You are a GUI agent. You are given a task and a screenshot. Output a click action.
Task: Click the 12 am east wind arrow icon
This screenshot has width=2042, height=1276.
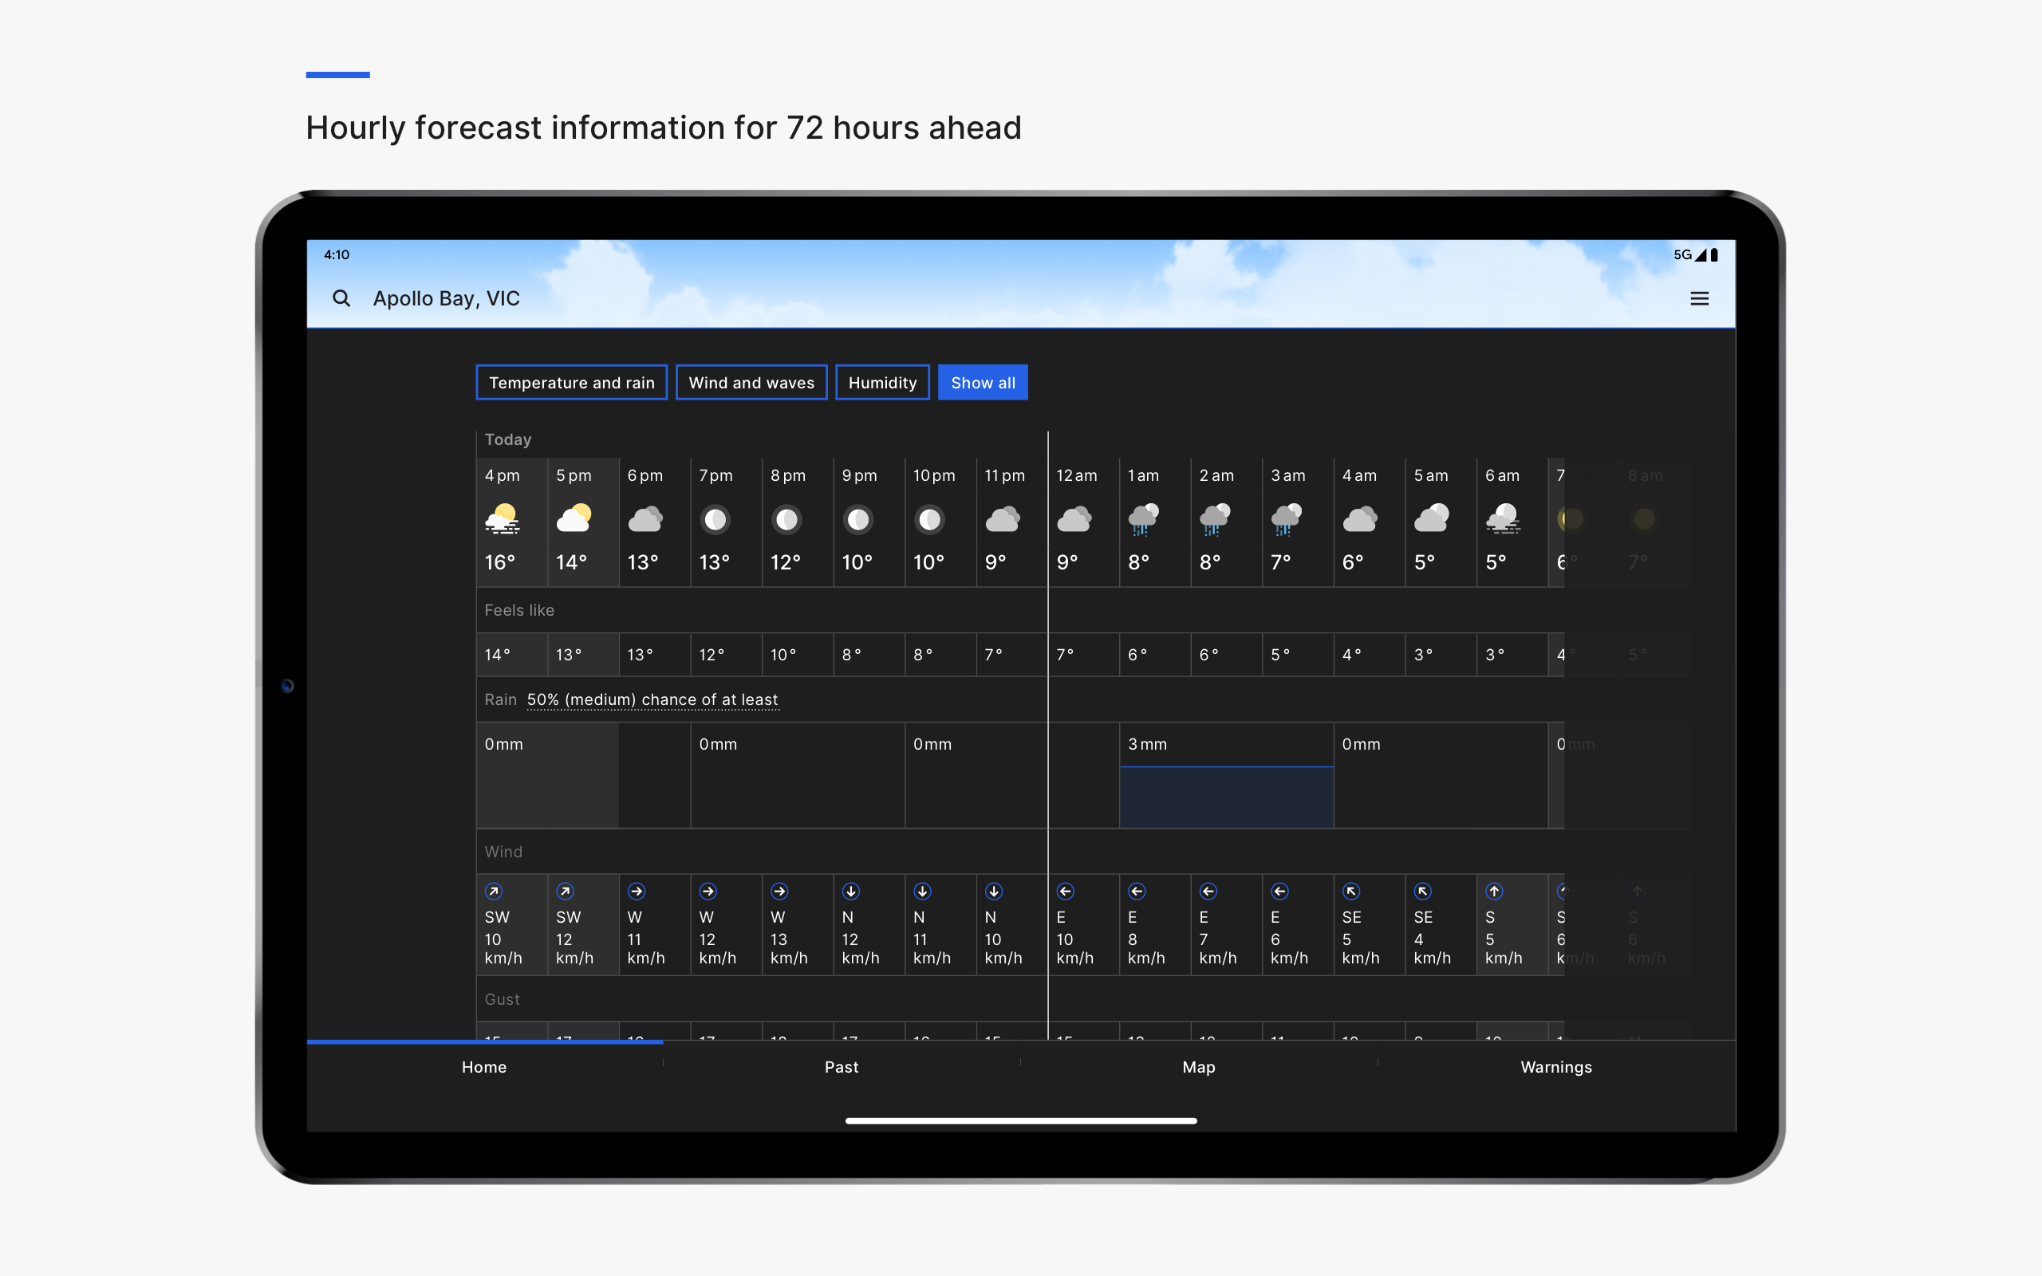[1065, 891]
